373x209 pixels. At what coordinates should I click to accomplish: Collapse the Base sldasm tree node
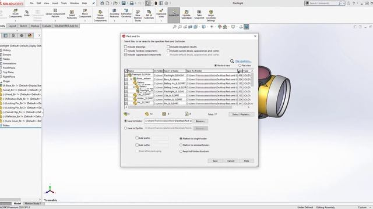(x=131, y=79)
